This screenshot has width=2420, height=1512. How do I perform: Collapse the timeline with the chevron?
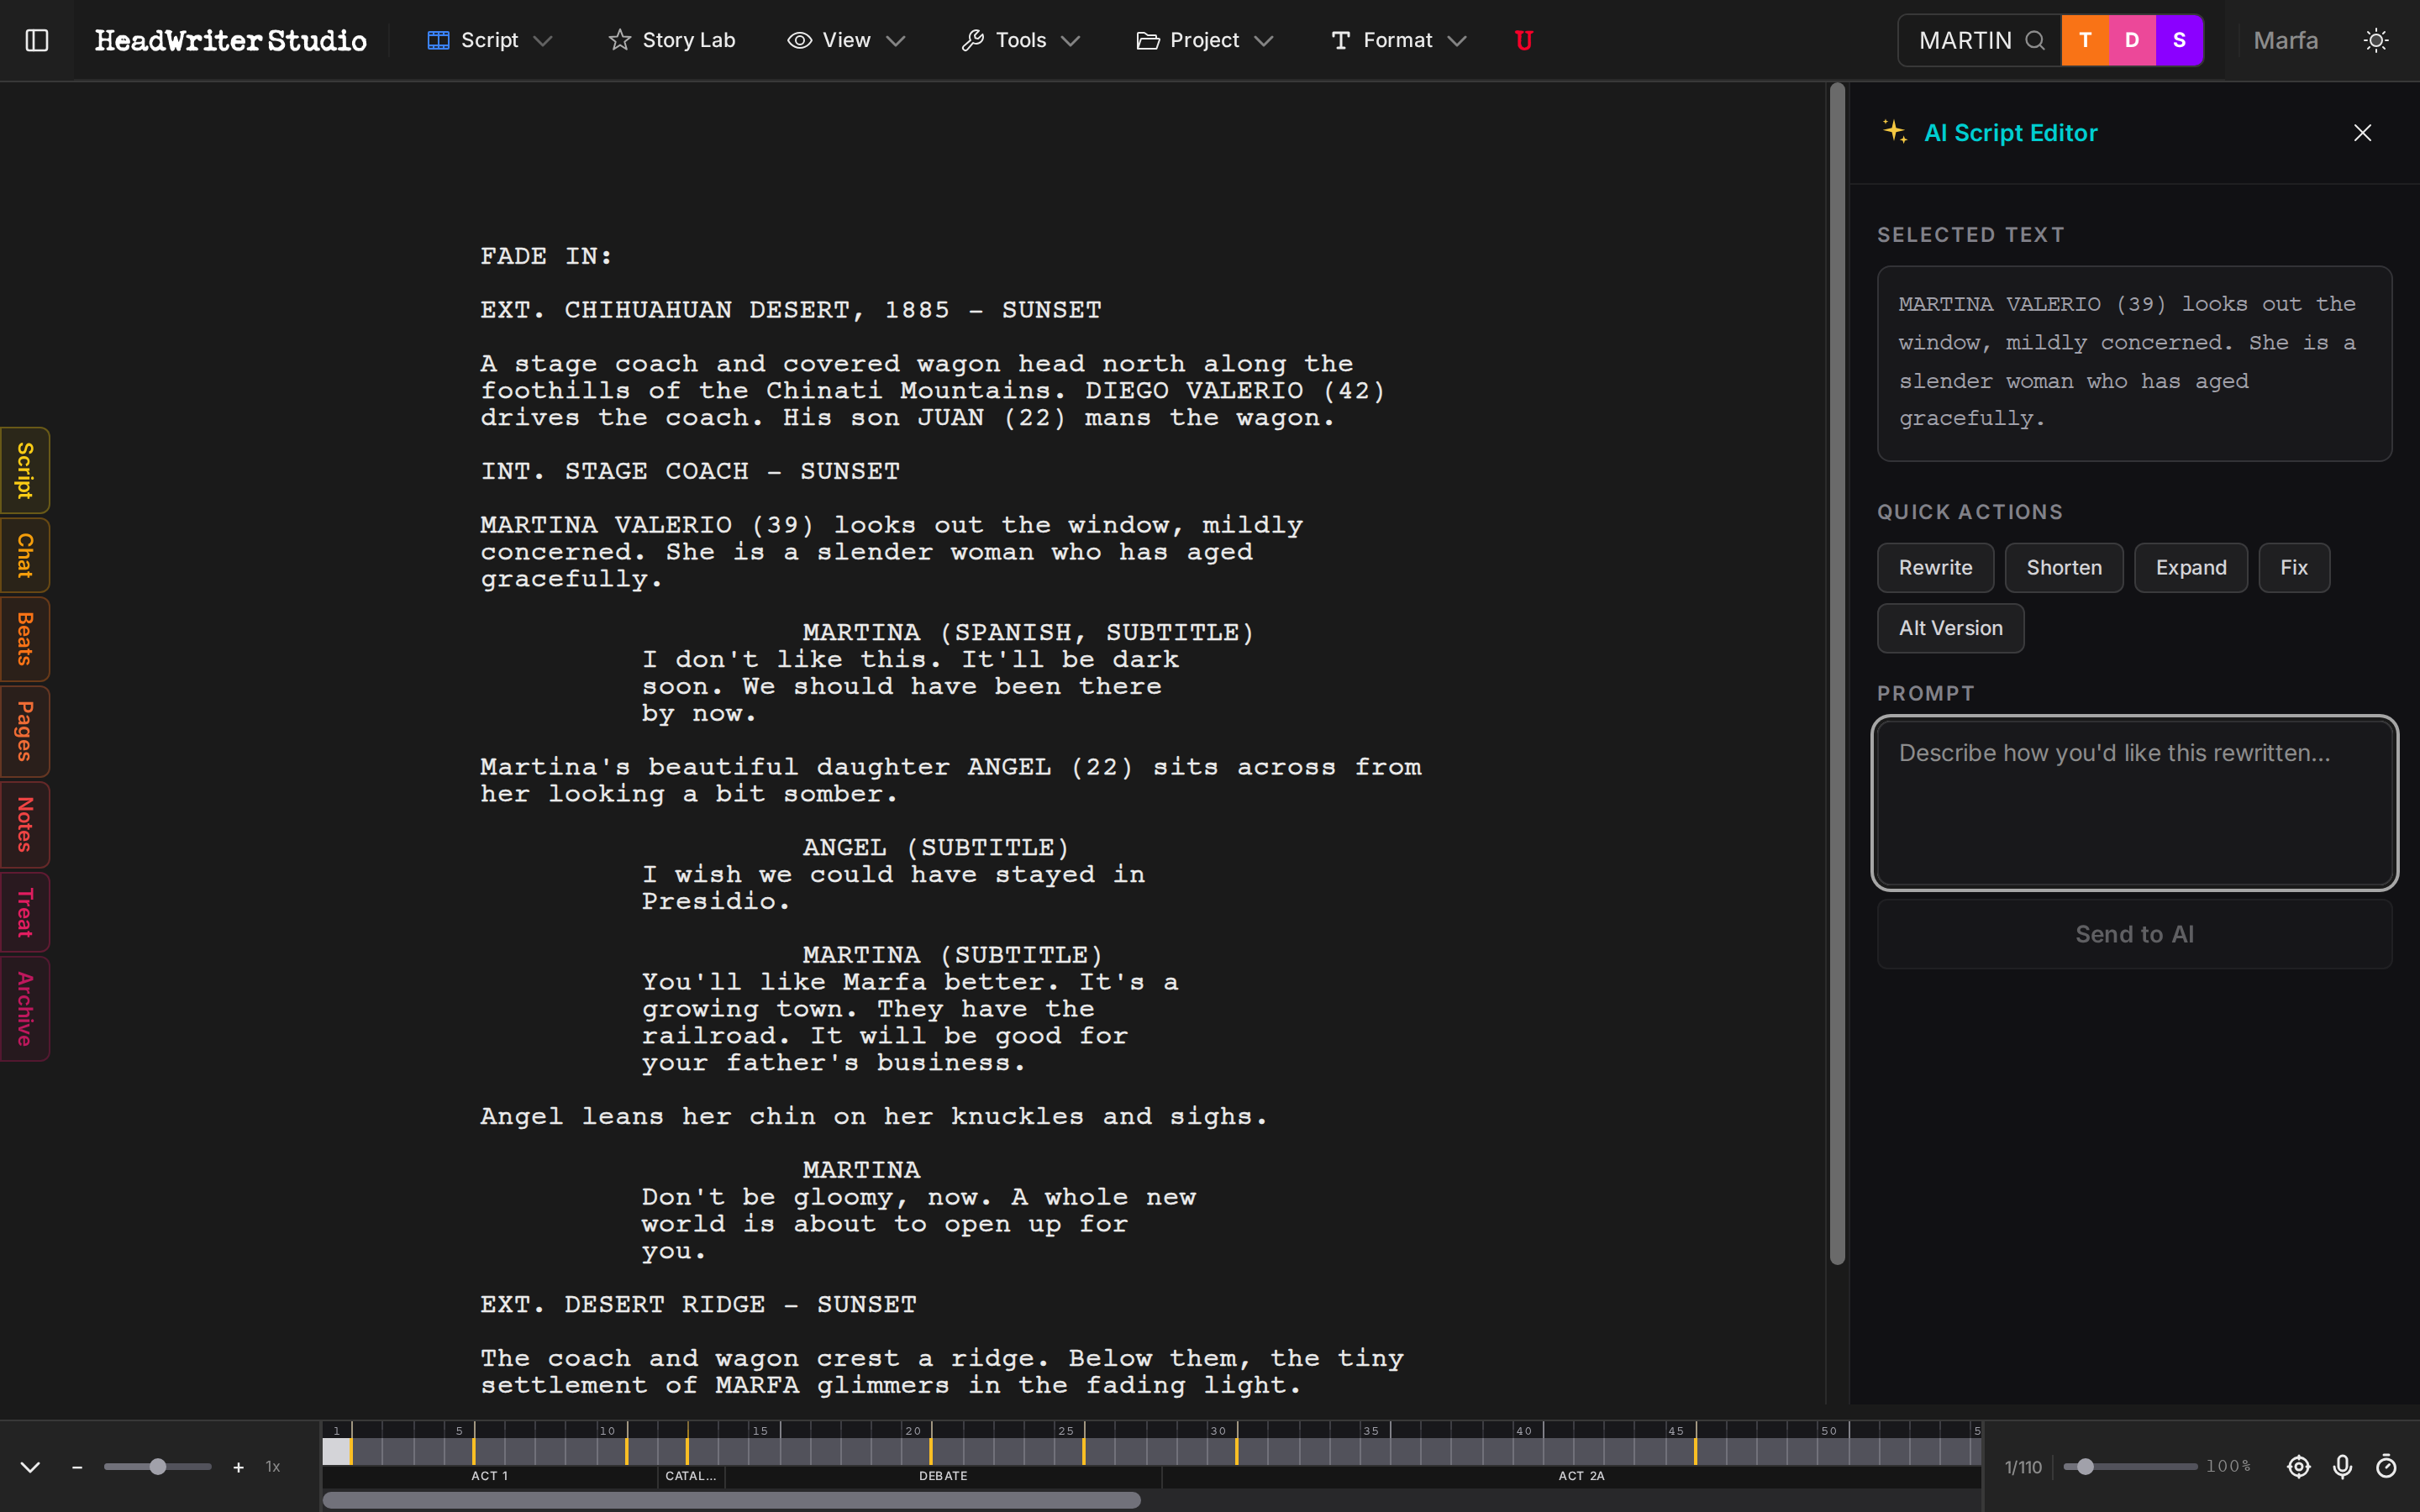coord(30,1467)
